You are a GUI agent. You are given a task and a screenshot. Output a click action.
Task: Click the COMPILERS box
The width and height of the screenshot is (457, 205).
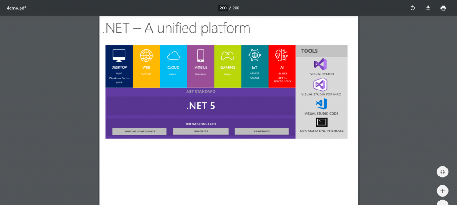[200, 131]
